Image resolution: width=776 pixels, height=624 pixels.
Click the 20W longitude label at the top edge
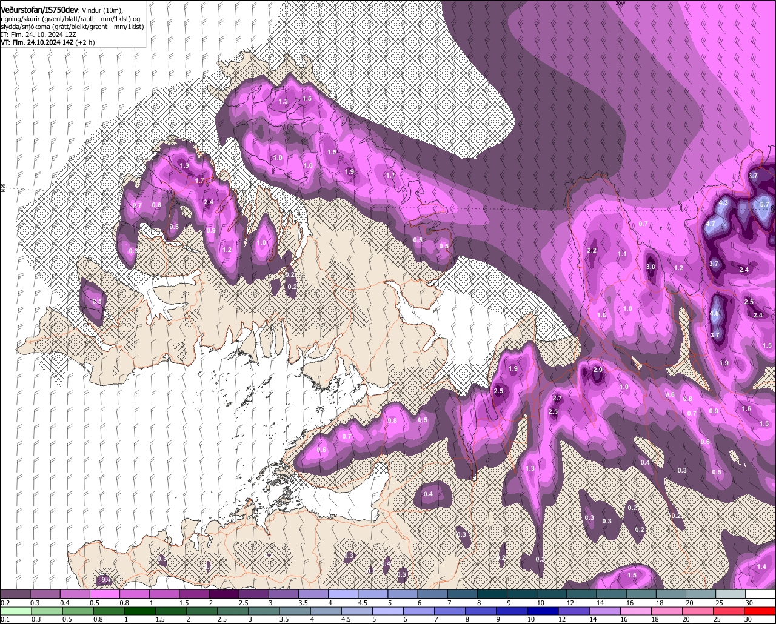coord(620,3)
